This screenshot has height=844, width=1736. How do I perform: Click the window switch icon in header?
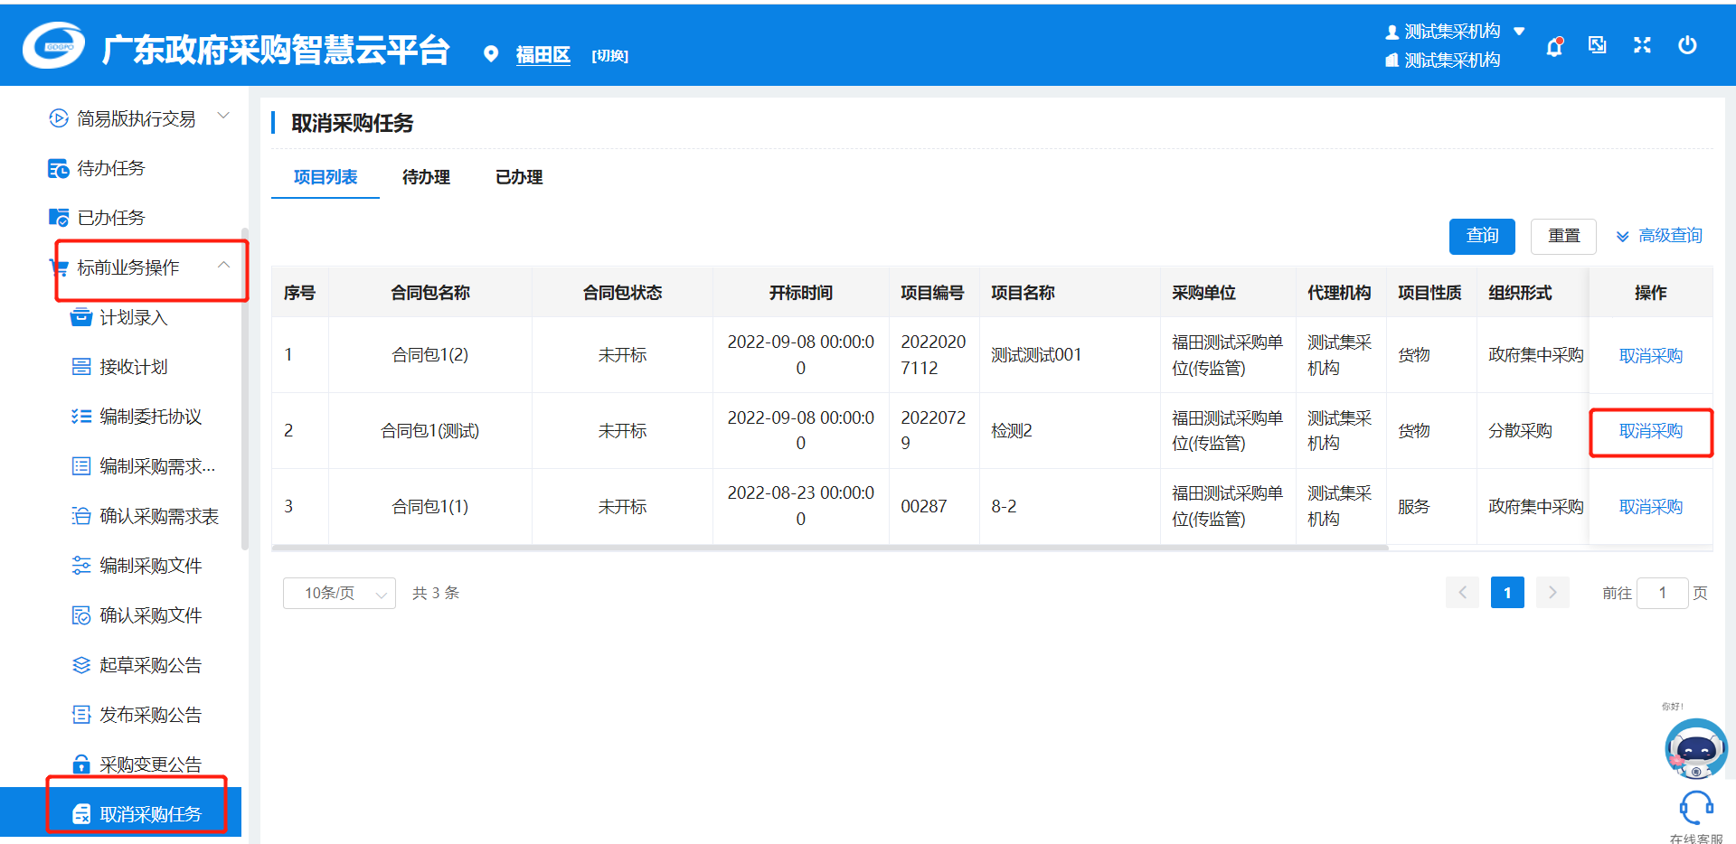(1598, 45)
